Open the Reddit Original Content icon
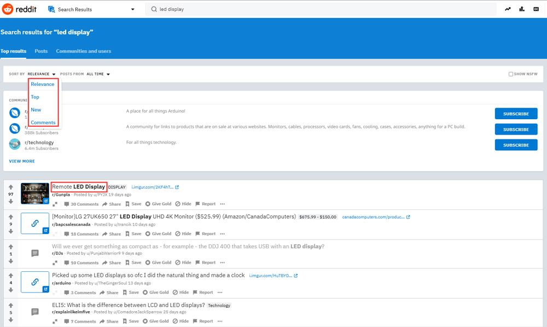Screen dimensions: 547x327 [536, 9]
